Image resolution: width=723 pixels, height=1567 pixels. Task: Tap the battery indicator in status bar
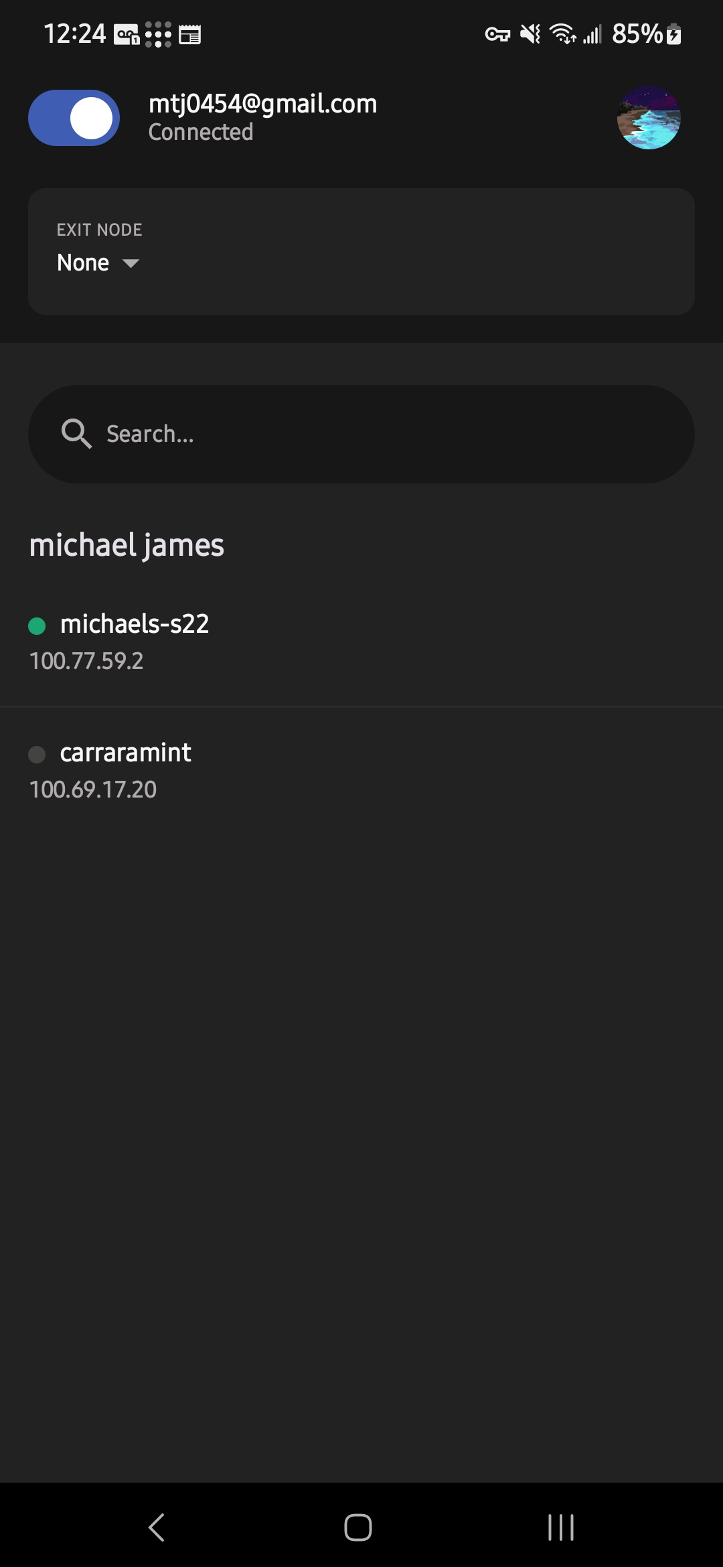tap(673, 34)
